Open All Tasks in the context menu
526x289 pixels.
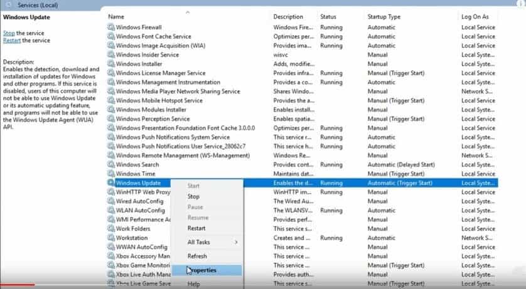[198, 242]
